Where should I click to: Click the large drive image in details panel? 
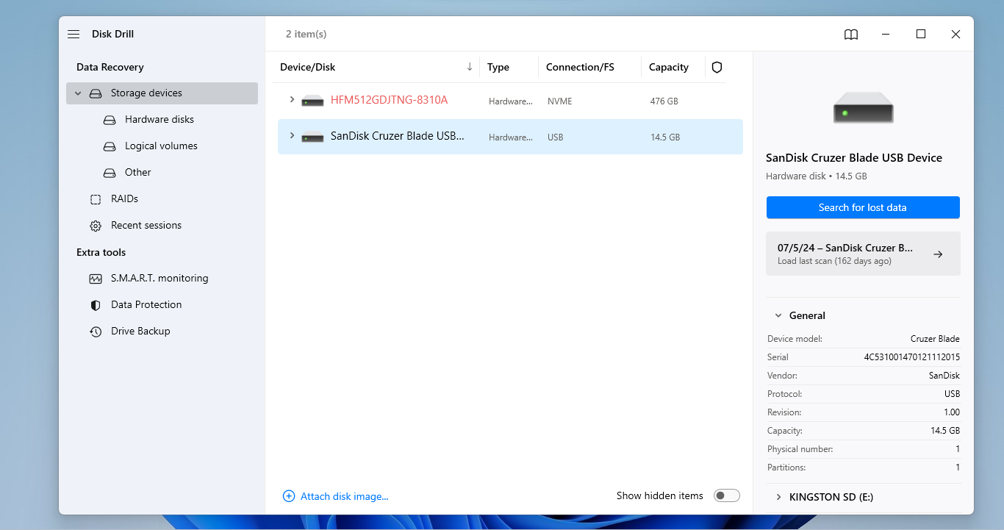tap(863, 107)
